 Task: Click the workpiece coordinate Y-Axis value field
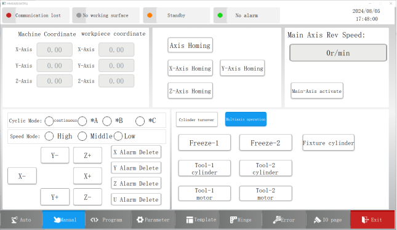[116, 66]
